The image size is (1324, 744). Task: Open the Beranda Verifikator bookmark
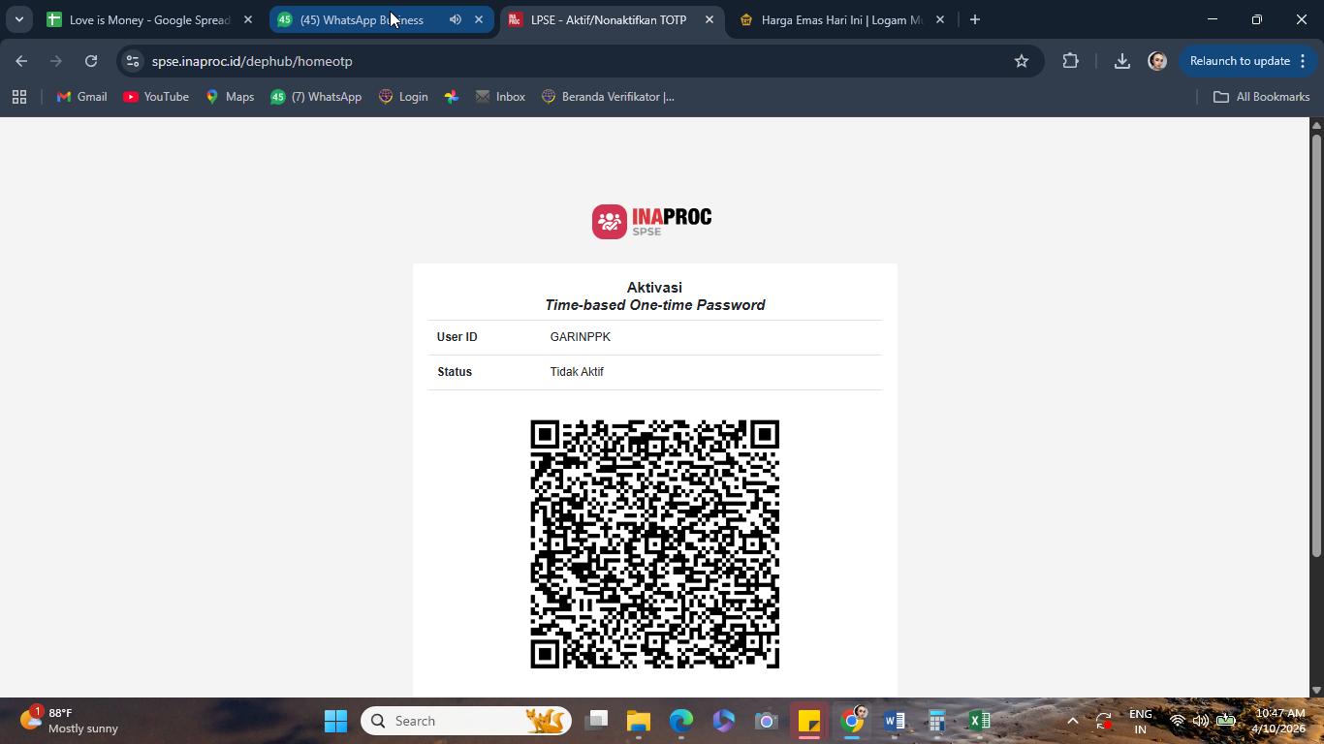[x=608, y=97]
